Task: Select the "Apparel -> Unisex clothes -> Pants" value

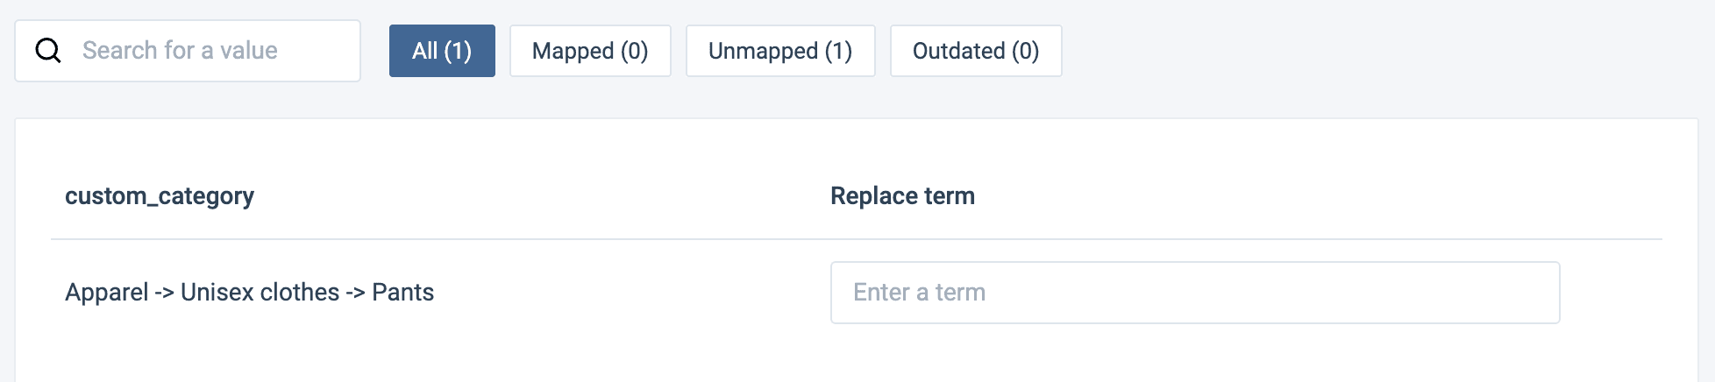Action: [x=249, y=292]
